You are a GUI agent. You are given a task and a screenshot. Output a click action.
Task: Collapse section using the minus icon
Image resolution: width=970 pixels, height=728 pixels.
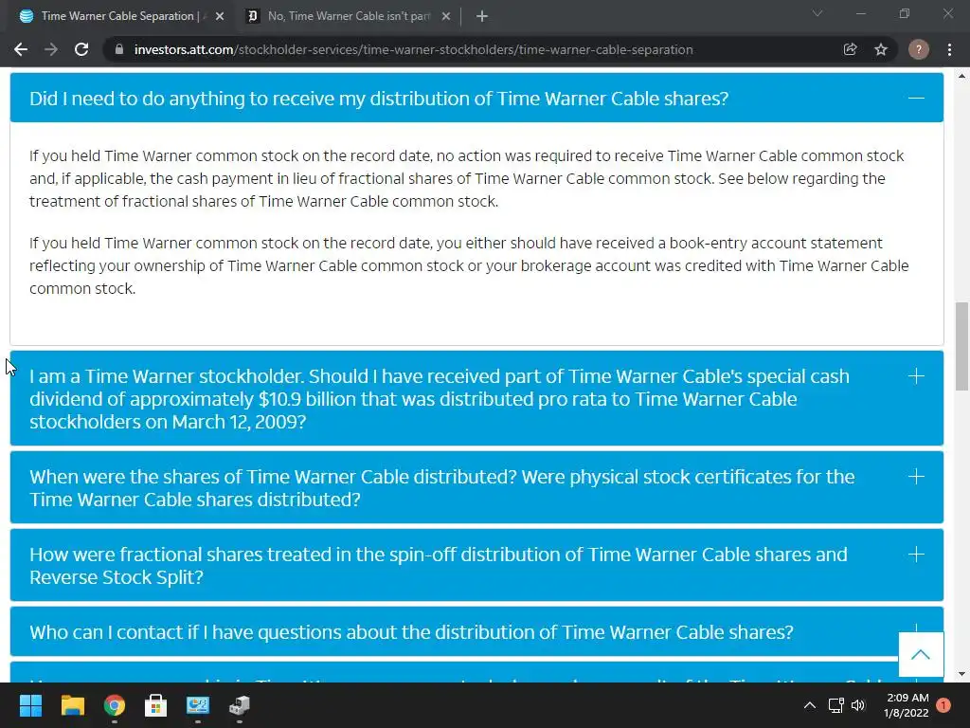(x=916, y=98)
